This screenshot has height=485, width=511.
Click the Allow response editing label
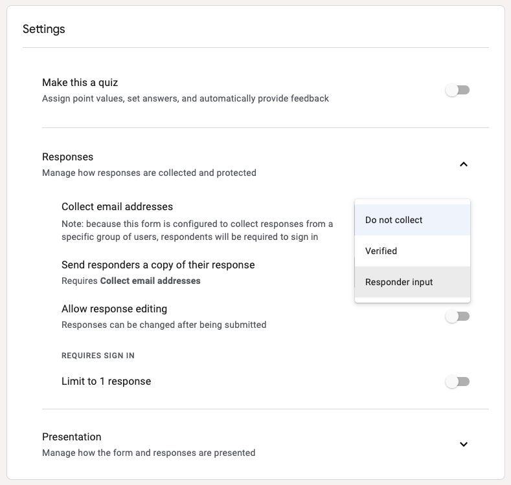pyautogui.click(x=114, y=309)
